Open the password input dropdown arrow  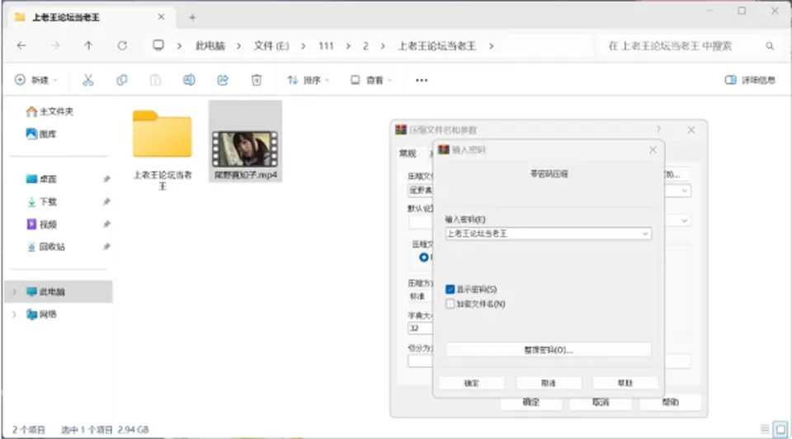click(645, 234)
